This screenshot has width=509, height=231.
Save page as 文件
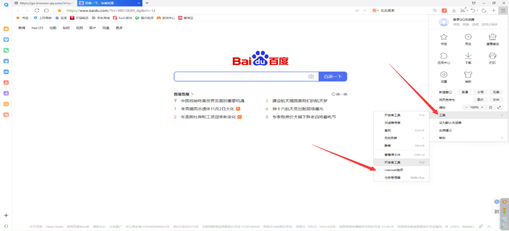pos(496,100)
